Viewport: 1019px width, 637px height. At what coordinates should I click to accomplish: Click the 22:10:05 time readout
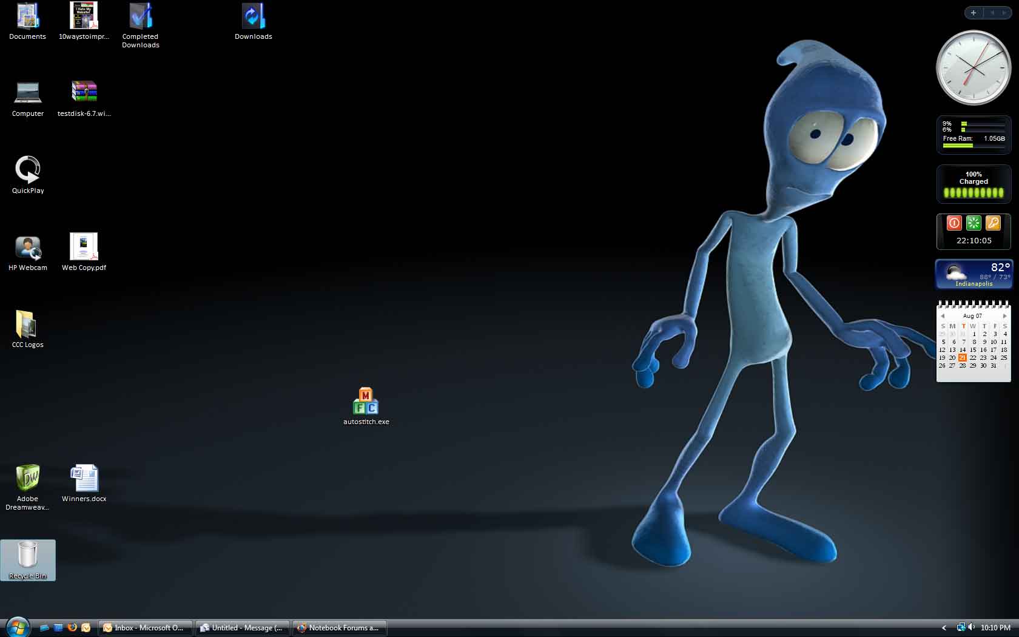(x=974, y=241)
